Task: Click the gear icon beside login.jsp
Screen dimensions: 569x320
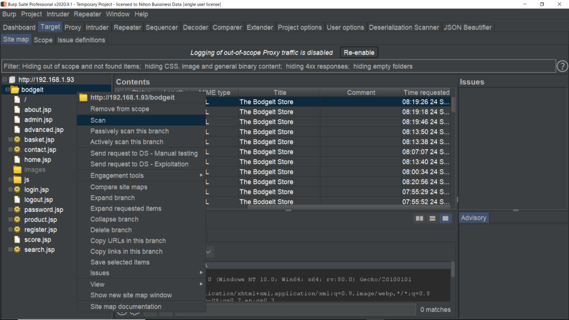Action: click(17, 189)
